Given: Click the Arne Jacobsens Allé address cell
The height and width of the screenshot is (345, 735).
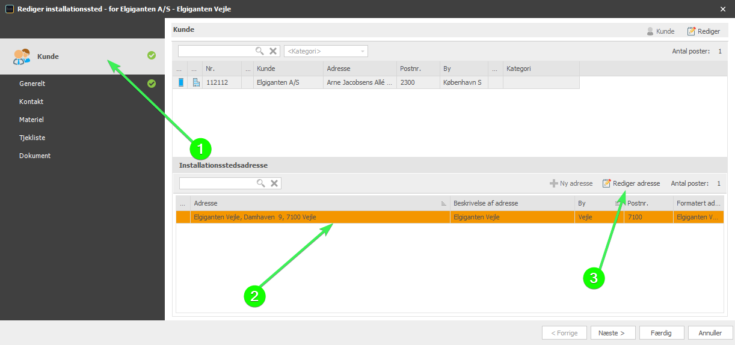Looking at the screenshot, I should (x=360, y=82).
